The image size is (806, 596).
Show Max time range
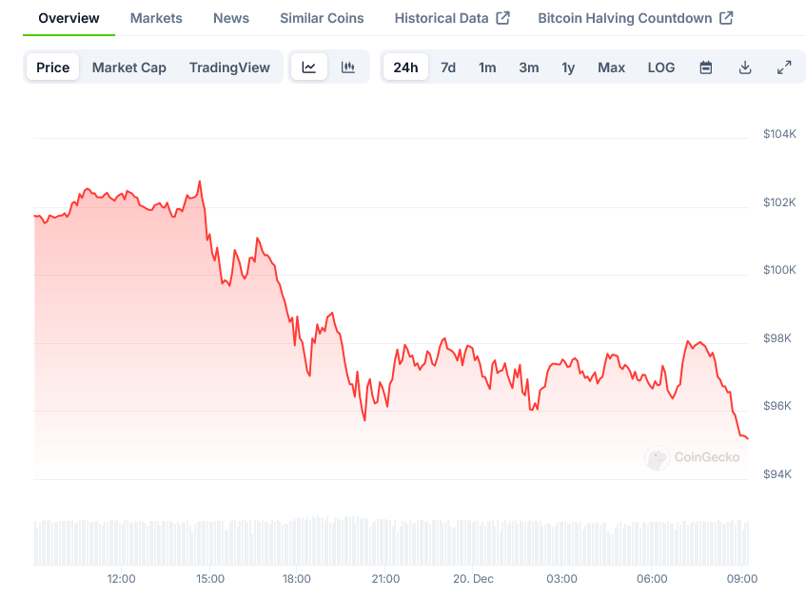click(612, 67)
